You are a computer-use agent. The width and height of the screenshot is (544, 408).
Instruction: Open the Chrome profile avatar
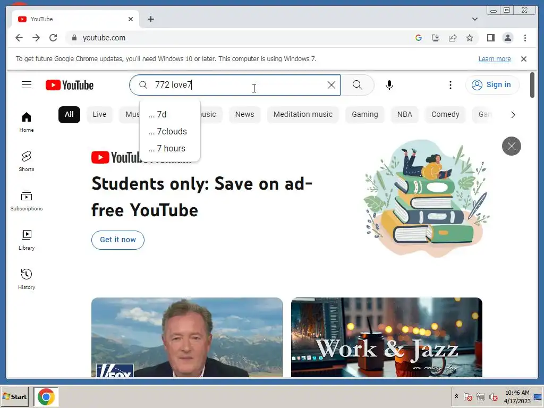507,38
